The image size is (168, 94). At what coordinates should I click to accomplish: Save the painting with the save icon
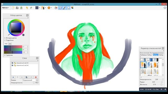point(21,8)
